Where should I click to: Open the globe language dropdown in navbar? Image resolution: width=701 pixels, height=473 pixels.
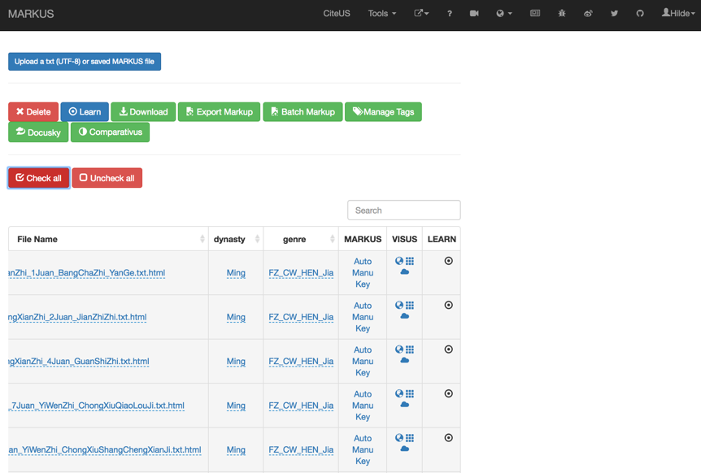pos(504,13)
